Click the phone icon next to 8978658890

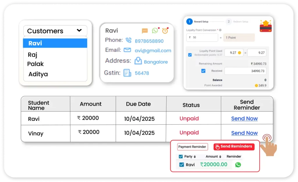click(x=128, y=40)
